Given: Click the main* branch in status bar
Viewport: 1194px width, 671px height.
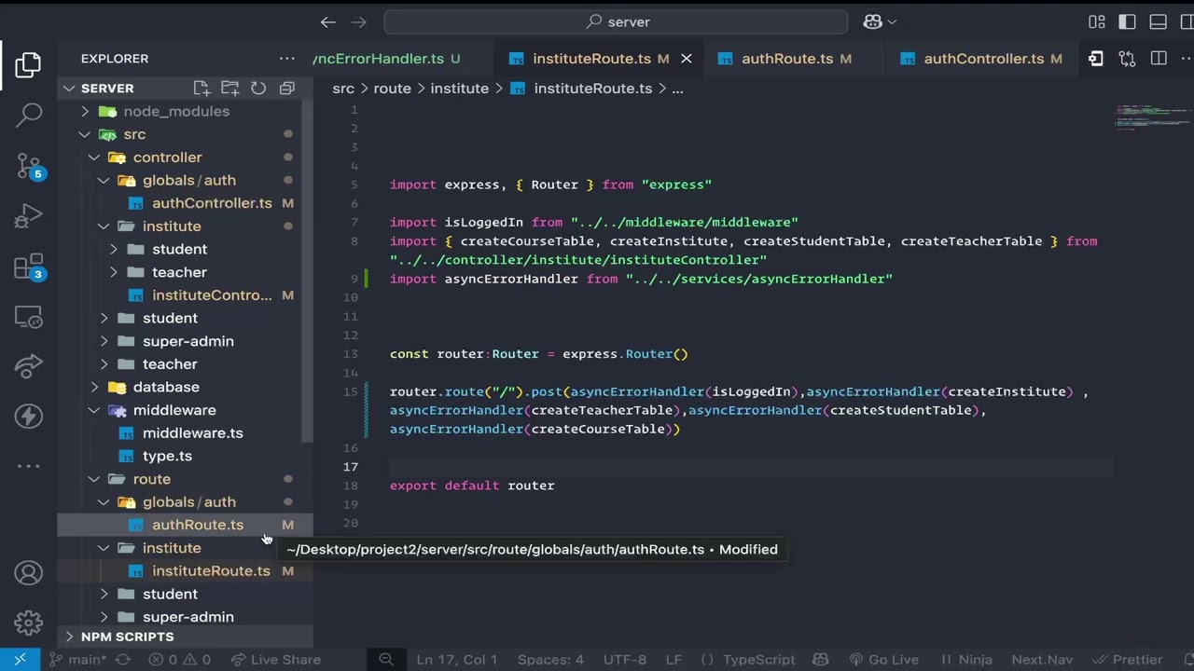Looking at the screenshot, I should tap(77, 659).
